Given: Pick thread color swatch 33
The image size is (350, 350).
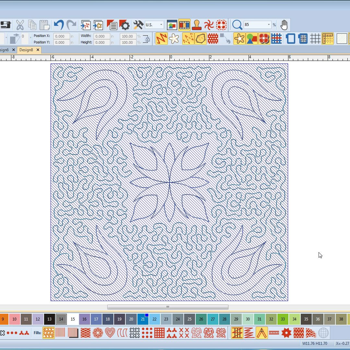Looking at the screenshot, I should coord(283,319).
